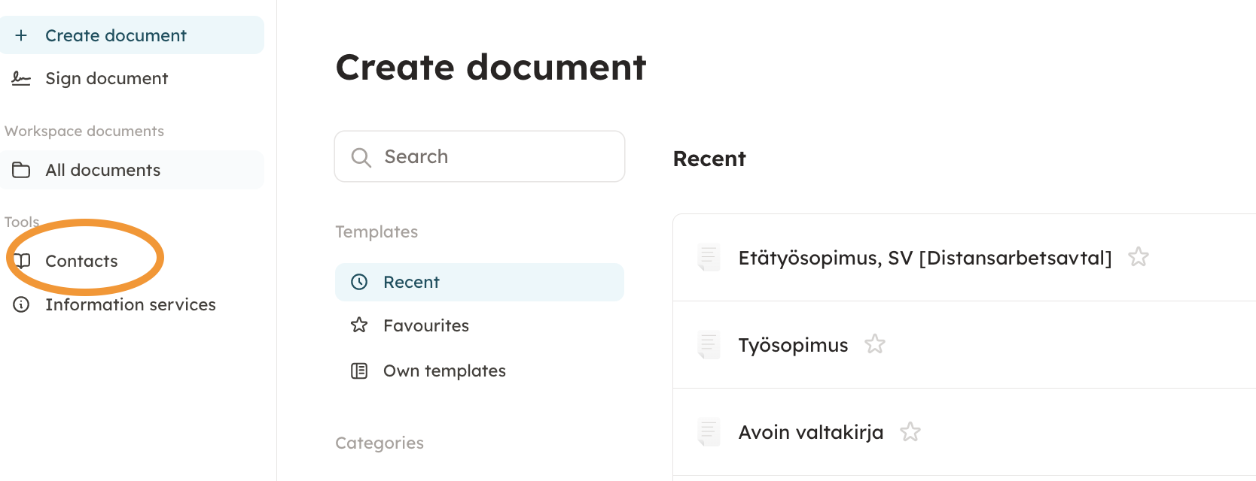Open the Contacts tool in sidebar

point(81,261)
